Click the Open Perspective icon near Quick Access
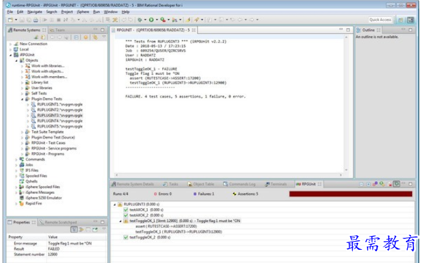 (x=401, y=20)
